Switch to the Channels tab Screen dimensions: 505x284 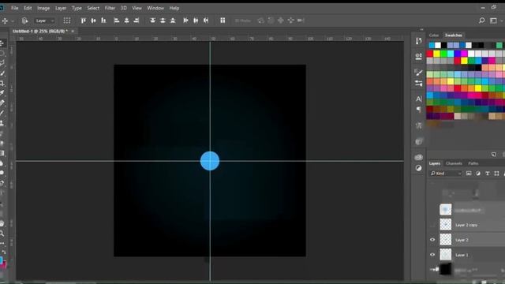click(x=454, y=163)
